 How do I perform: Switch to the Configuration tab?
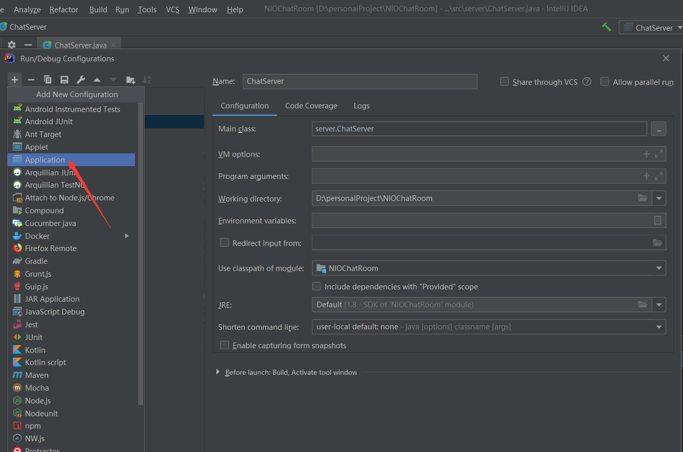pos(245,106)
